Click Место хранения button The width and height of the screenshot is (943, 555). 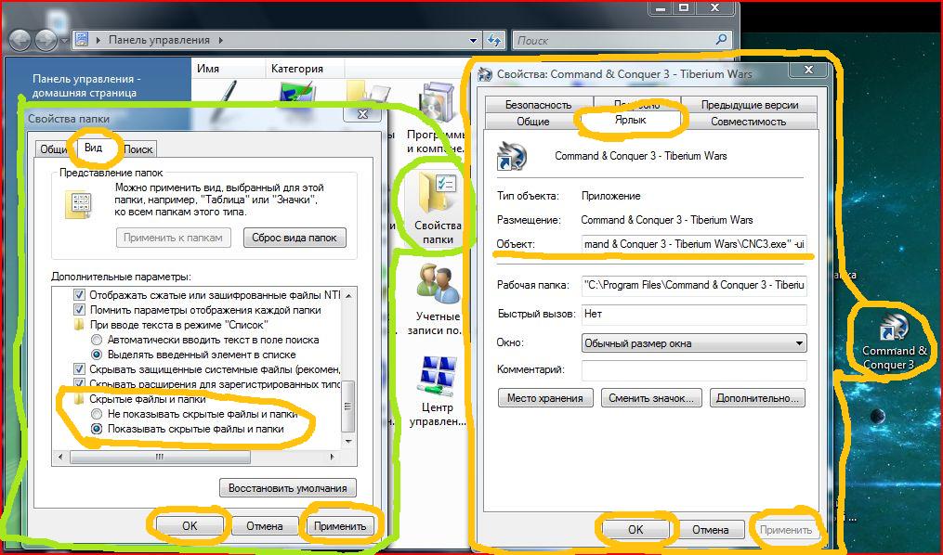(x=544, y=397)
